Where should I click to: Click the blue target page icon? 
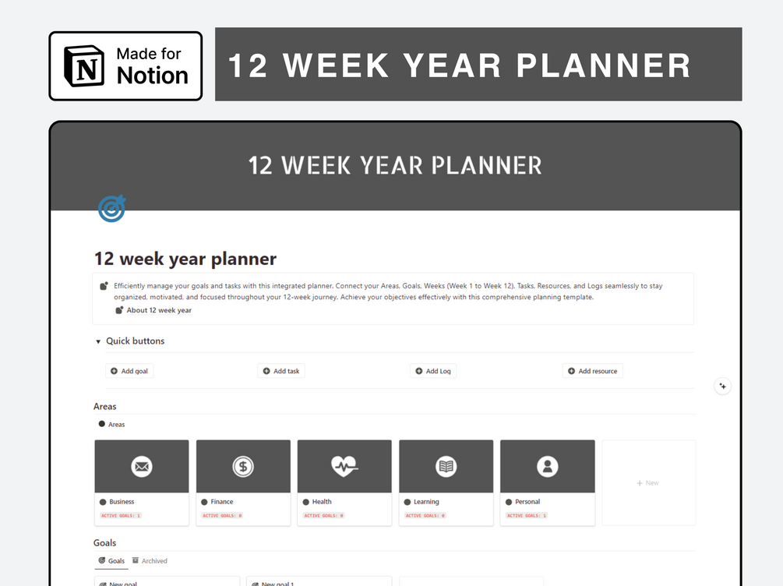(x=112, y=209)
